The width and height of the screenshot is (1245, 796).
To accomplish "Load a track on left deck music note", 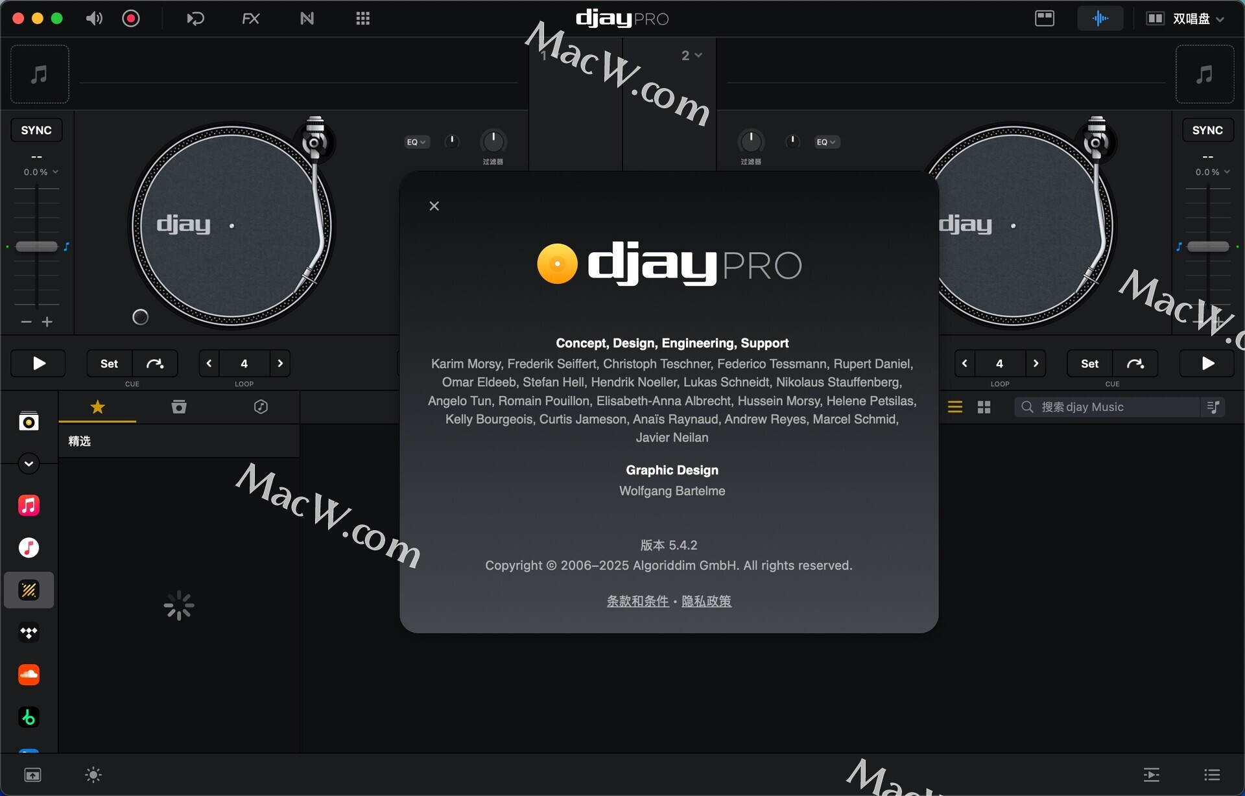I will click(x=40, y=74).
